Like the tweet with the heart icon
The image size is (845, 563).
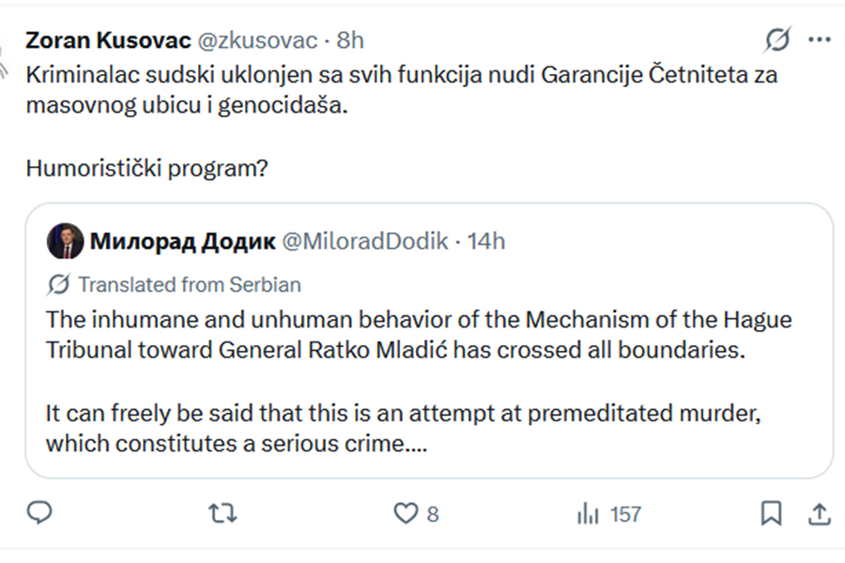[x=405, y=513]
